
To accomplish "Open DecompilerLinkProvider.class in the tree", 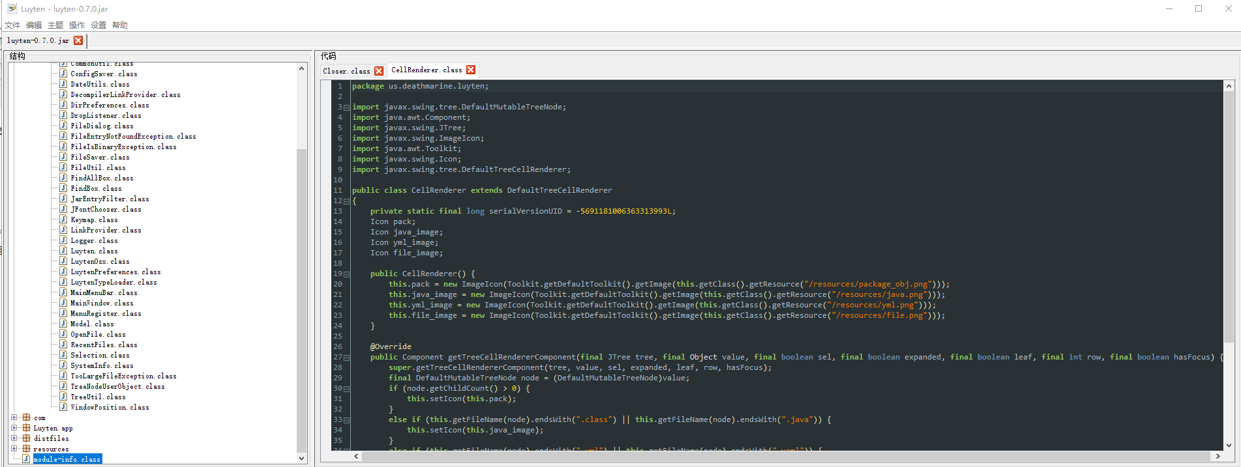I will pyautogui.click(x=125, y=95).
